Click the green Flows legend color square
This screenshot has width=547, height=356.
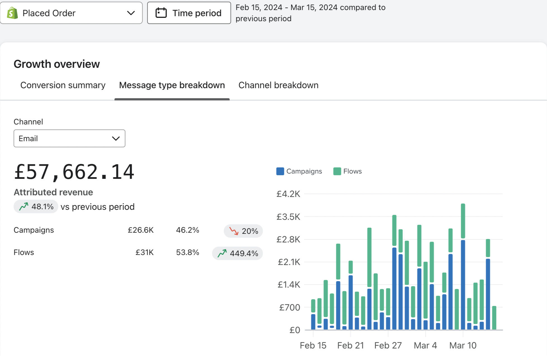(337, 171)
